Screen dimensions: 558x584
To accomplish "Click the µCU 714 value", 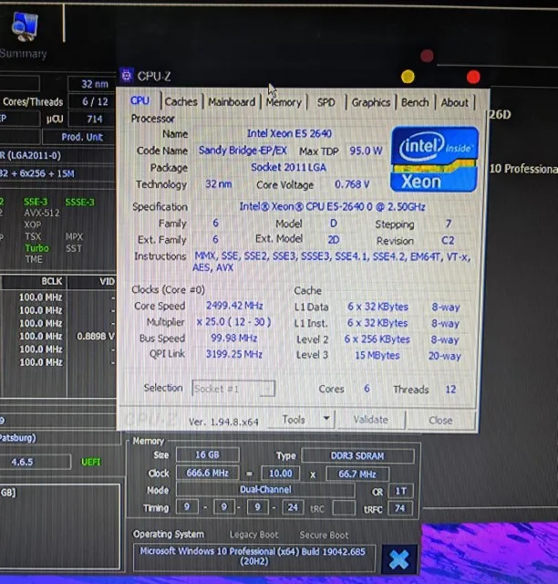I will click(95, 119).
